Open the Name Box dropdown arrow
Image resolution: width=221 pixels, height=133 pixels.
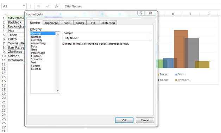point(24,6)
